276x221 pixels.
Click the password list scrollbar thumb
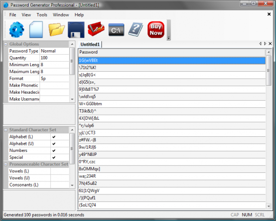pyautogui.click(x=268, y=71)
